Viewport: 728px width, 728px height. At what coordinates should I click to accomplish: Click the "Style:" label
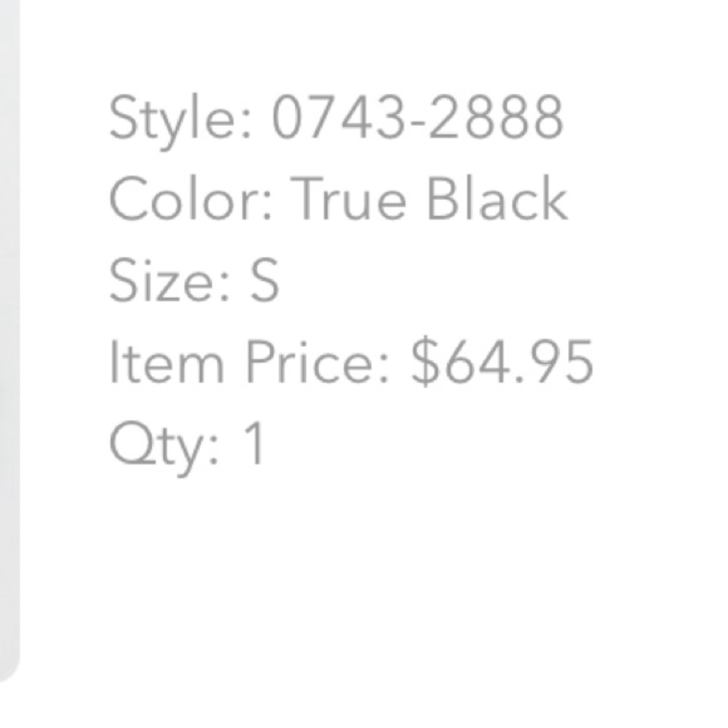pyautogui.click(x=181, y=118)
